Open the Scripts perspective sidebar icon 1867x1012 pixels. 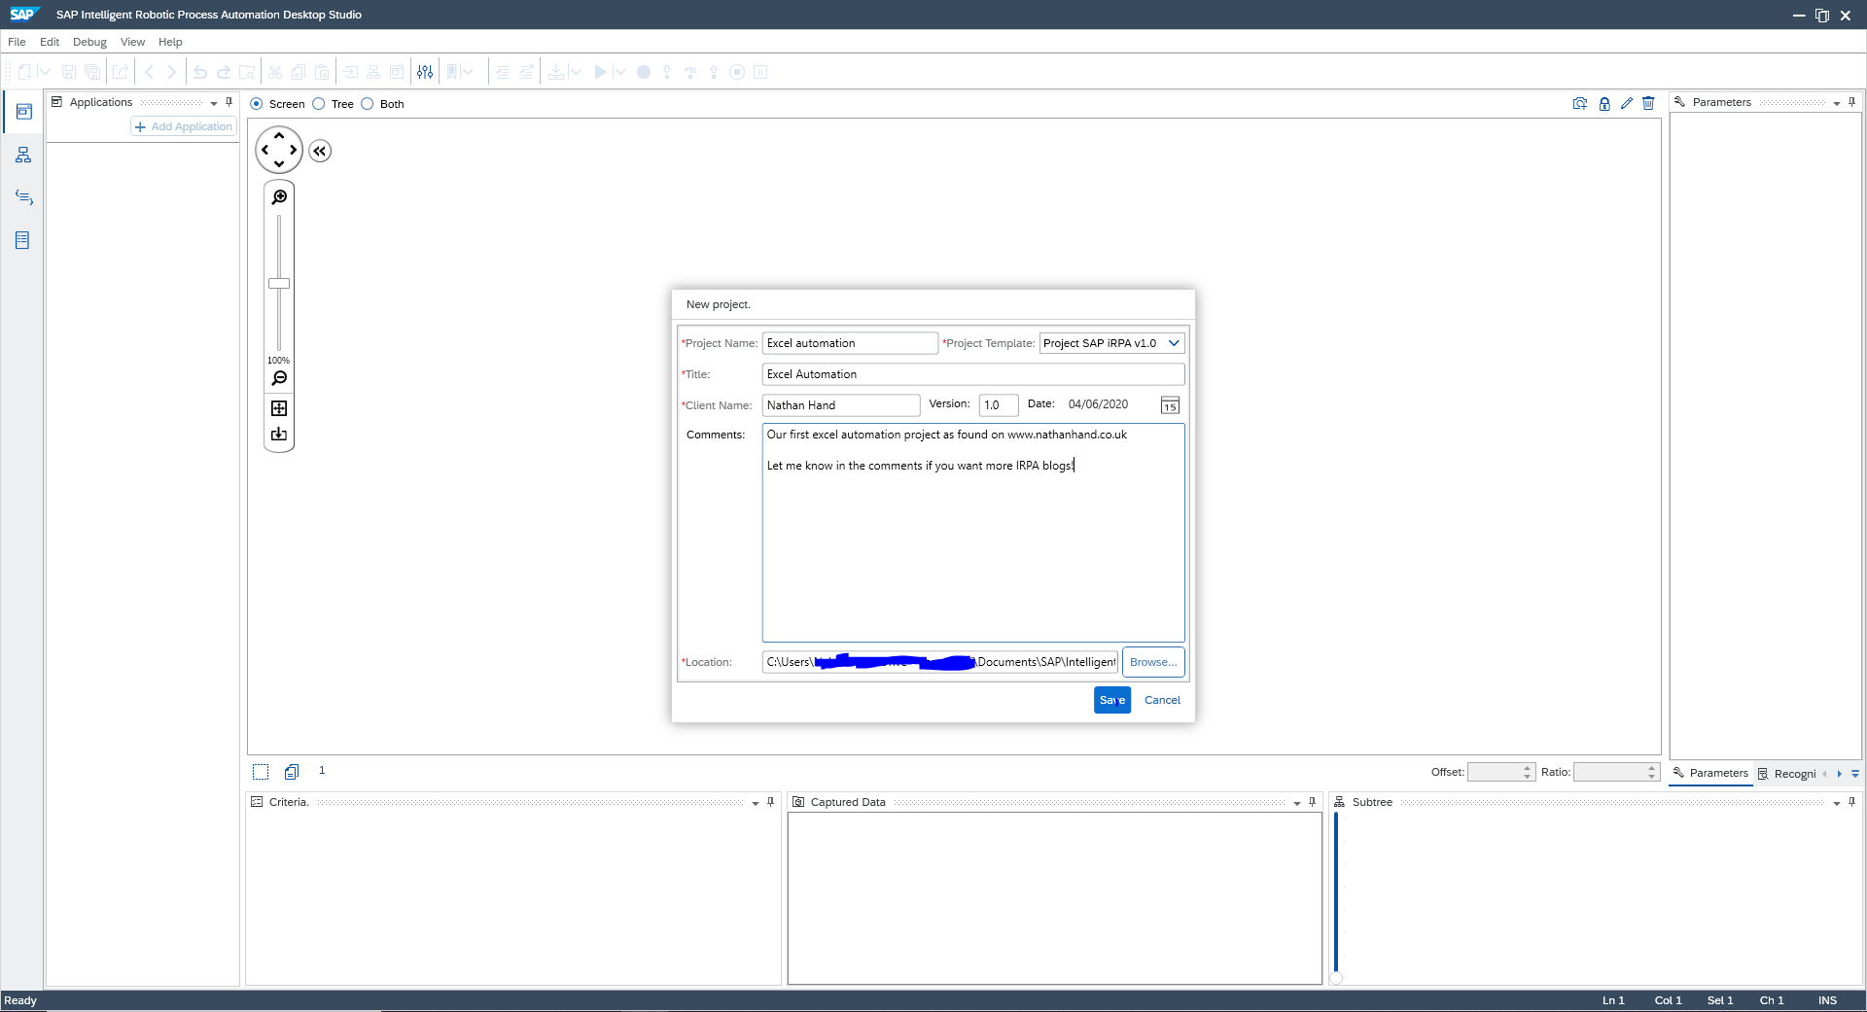pyautogui.click(x=23, y=240)
